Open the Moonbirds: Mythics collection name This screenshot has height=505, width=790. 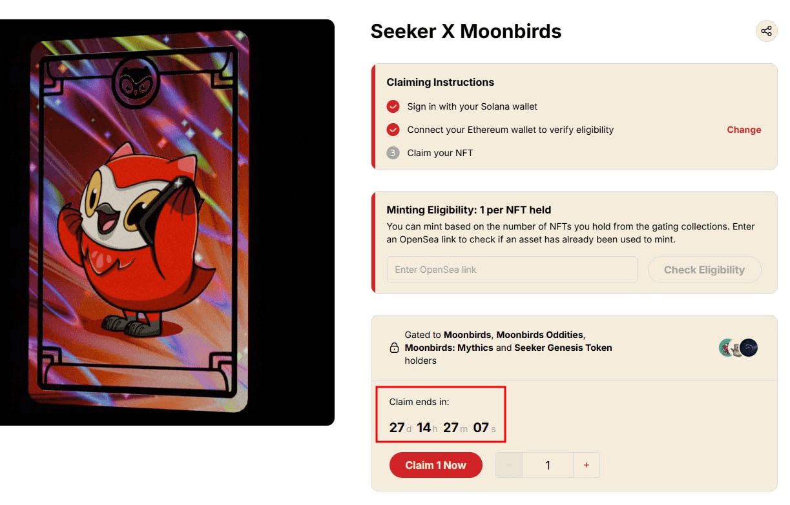click(x=449, y=348)
